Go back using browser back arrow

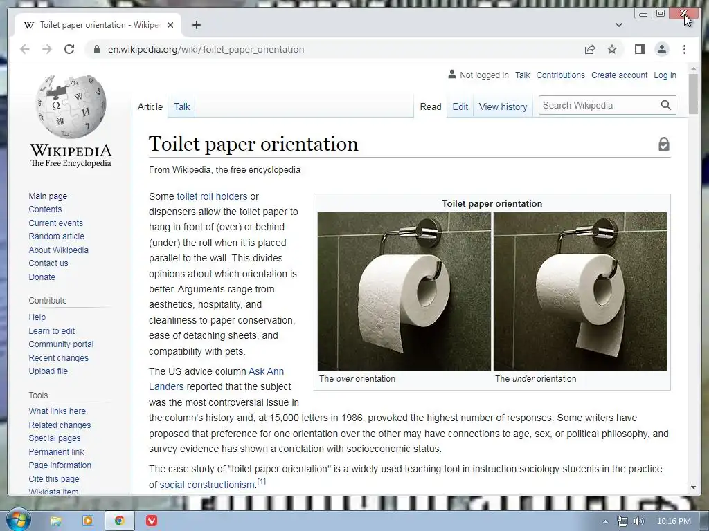[25, 49]
